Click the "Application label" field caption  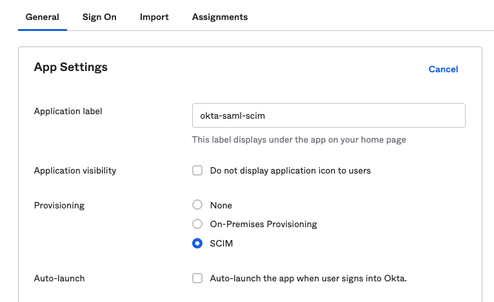[x=68, y=111]
